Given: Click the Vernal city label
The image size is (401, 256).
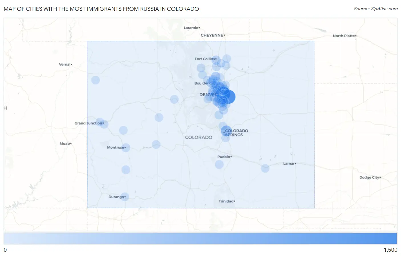Looking at the screenshot, I should (64, 64).
